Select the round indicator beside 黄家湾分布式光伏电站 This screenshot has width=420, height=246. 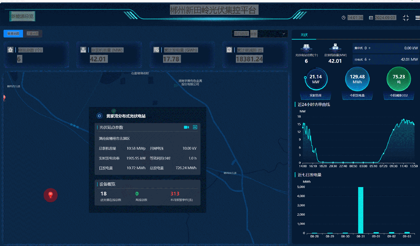pyautogui.click(x=99, y=116)
